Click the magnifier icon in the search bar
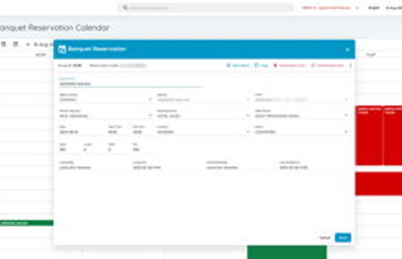This screenshot has height=259, width=402. pyautogui.click(x=125, y=8)
